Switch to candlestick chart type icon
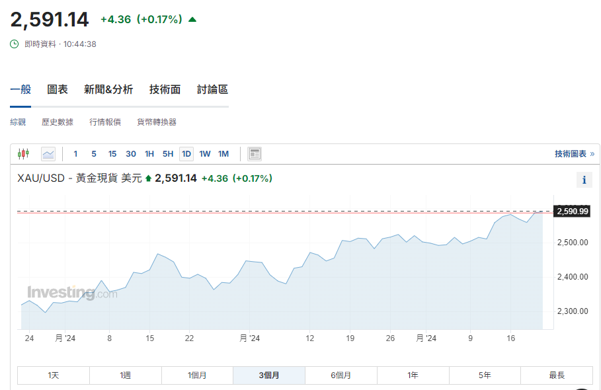 pyautogui.click(x=24, y=154)
